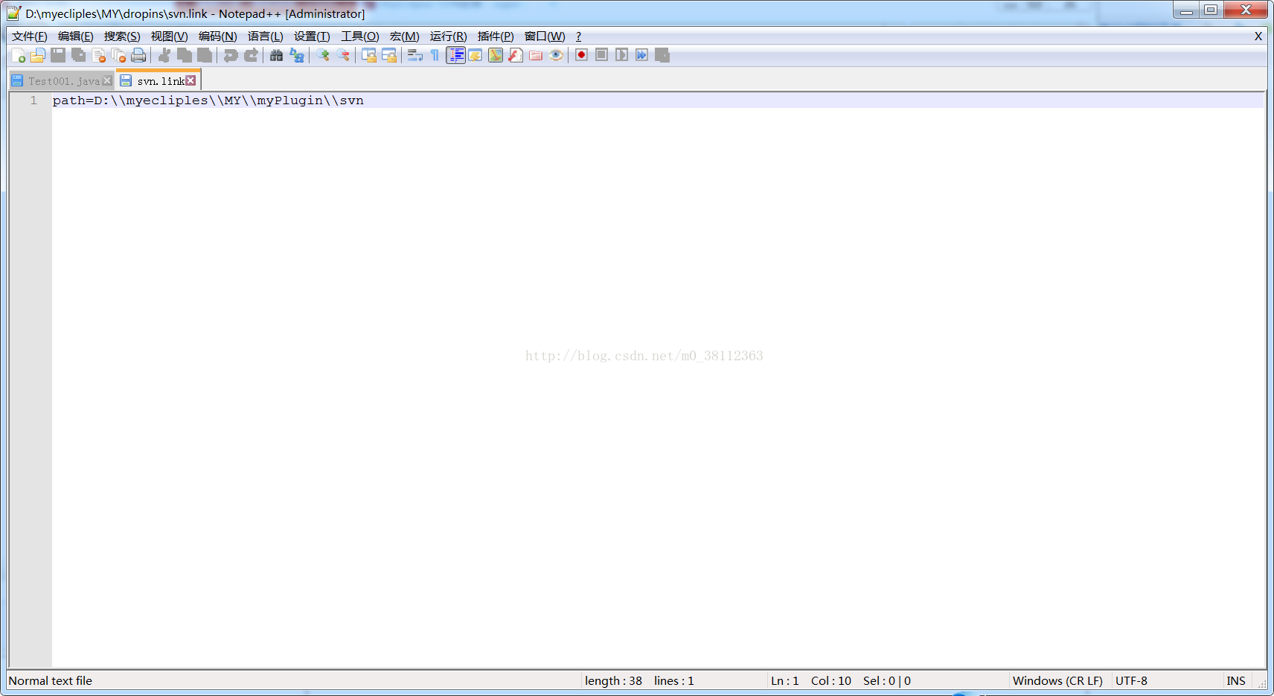Open the 搜索(S) menu
The width and height of the screenshot is (1274, 696).
122,36
